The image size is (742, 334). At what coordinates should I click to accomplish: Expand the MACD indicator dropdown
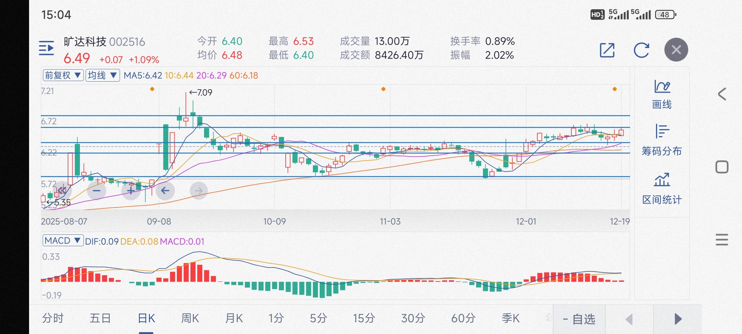(x=63, y=241)
